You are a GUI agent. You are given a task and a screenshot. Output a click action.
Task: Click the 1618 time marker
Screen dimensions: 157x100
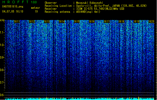click(122, 21)
